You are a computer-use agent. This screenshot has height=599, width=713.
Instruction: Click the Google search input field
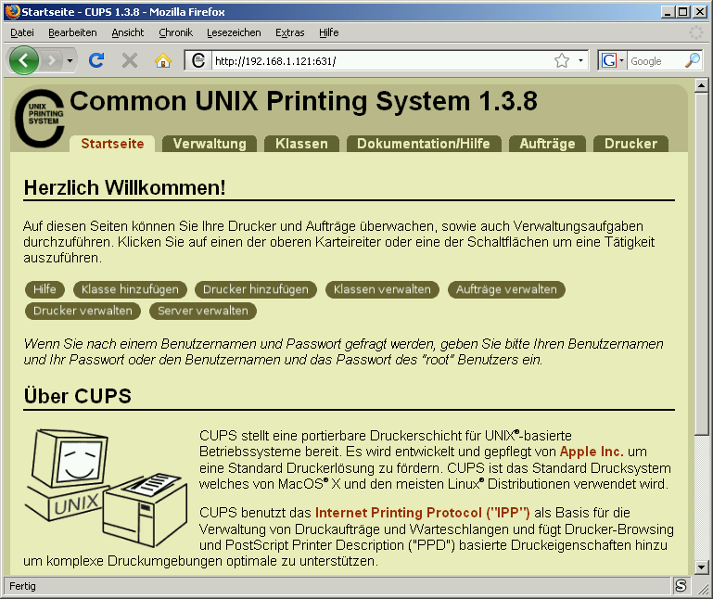656,61
